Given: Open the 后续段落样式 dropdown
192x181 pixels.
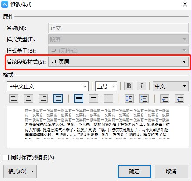Looking at the screenshot, I should 118,62.
